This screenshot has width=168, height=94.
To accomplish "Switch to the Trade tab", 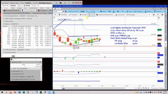I will pos(13,8).
